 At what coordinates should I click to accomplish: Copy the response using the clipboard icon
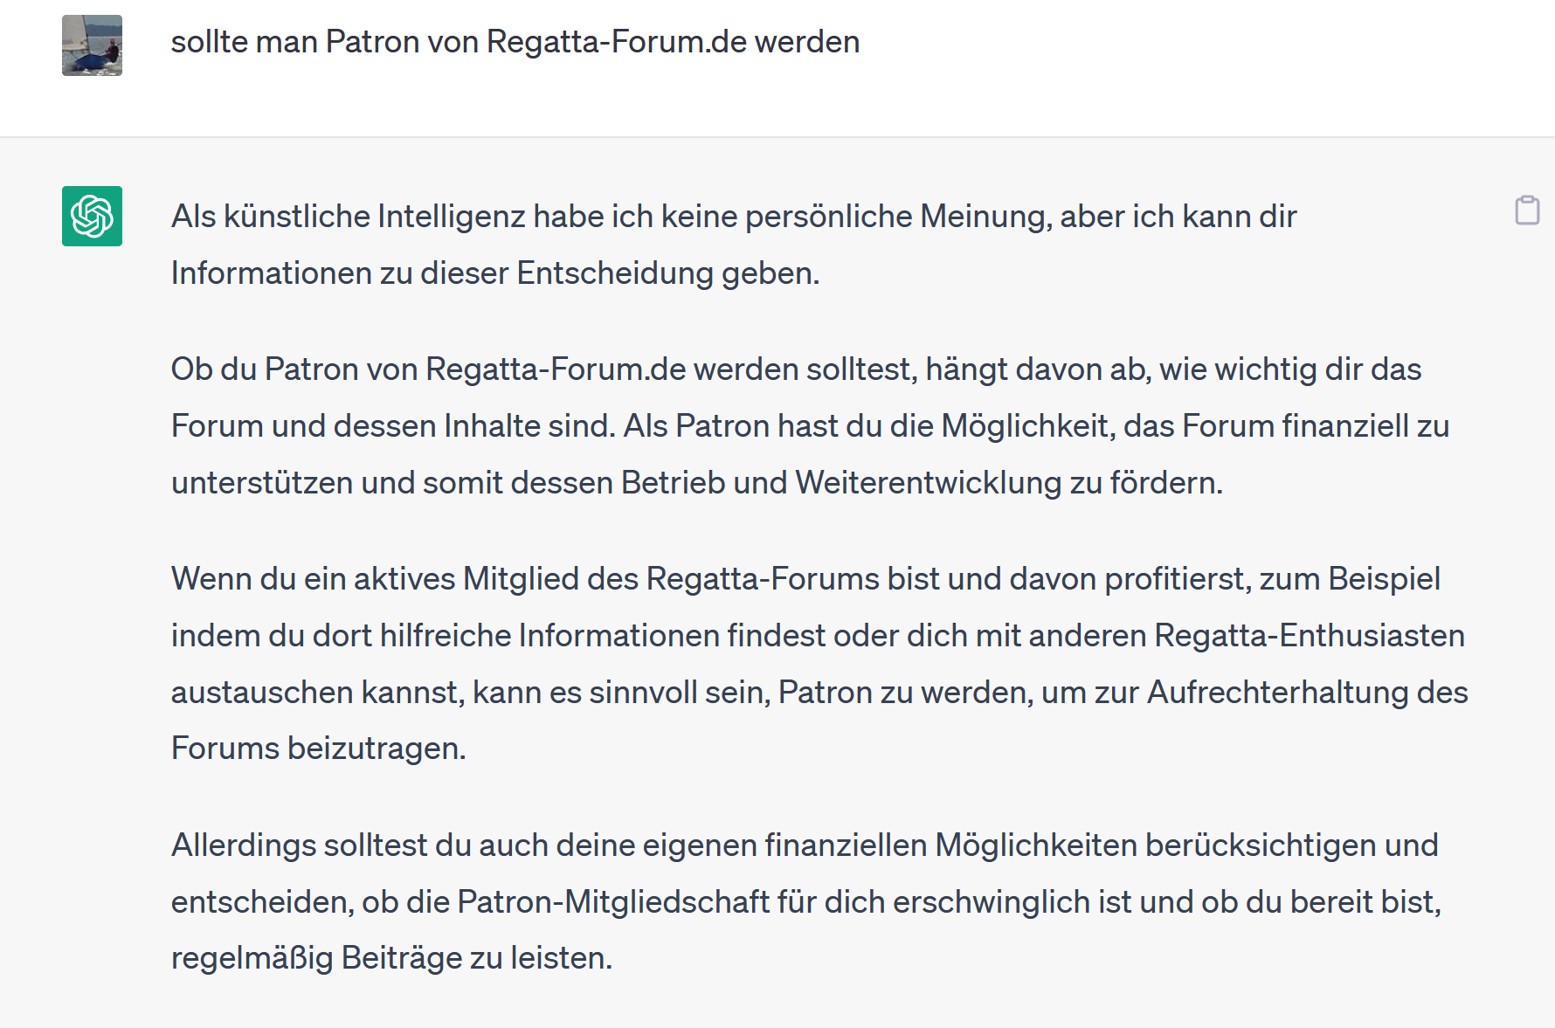pos(1527,210)
